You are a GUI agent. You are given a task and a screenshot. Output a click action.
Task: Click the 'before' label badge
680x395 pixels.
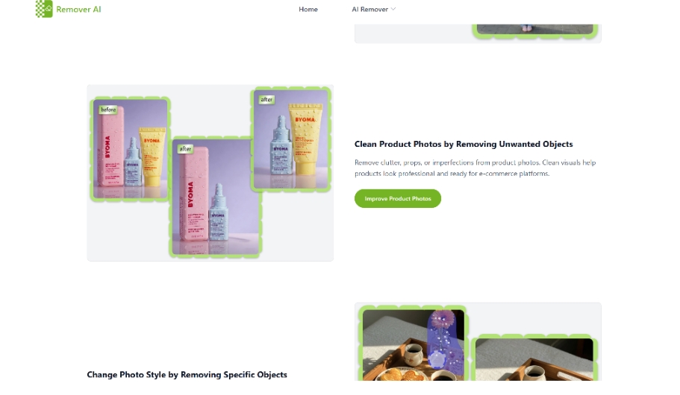click(108, 110)
